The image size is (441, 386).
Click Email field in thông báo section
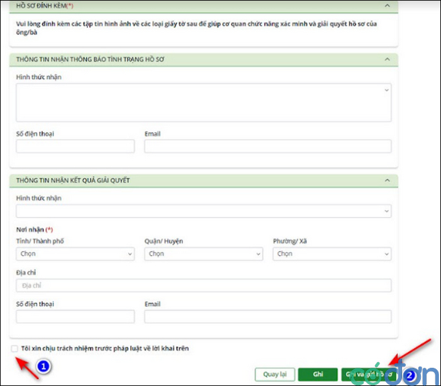click(x=268, y=146)
